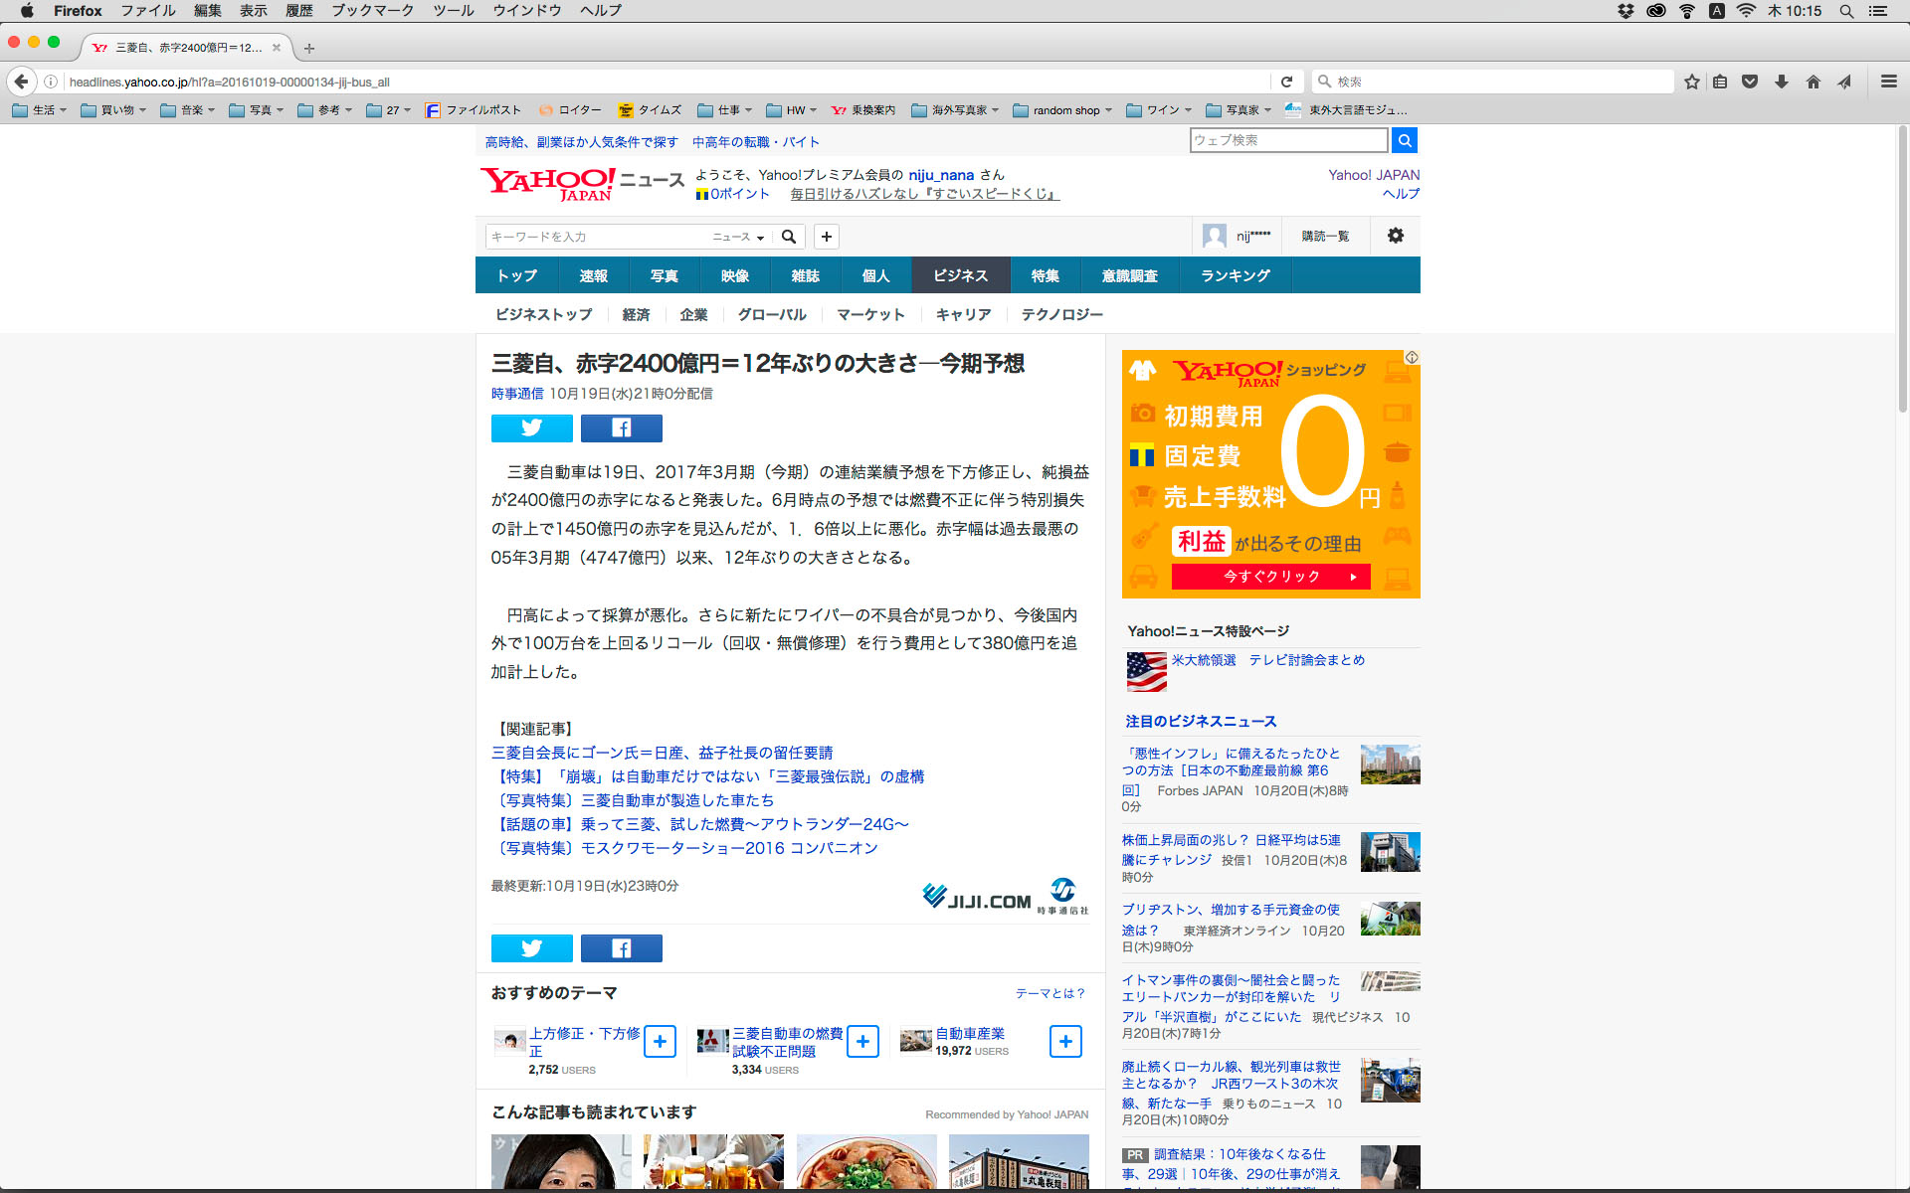Viewport: 1910px width, 1193px height.
Task: Open the Yahoo News settings gear
Action: point(1395,236)
